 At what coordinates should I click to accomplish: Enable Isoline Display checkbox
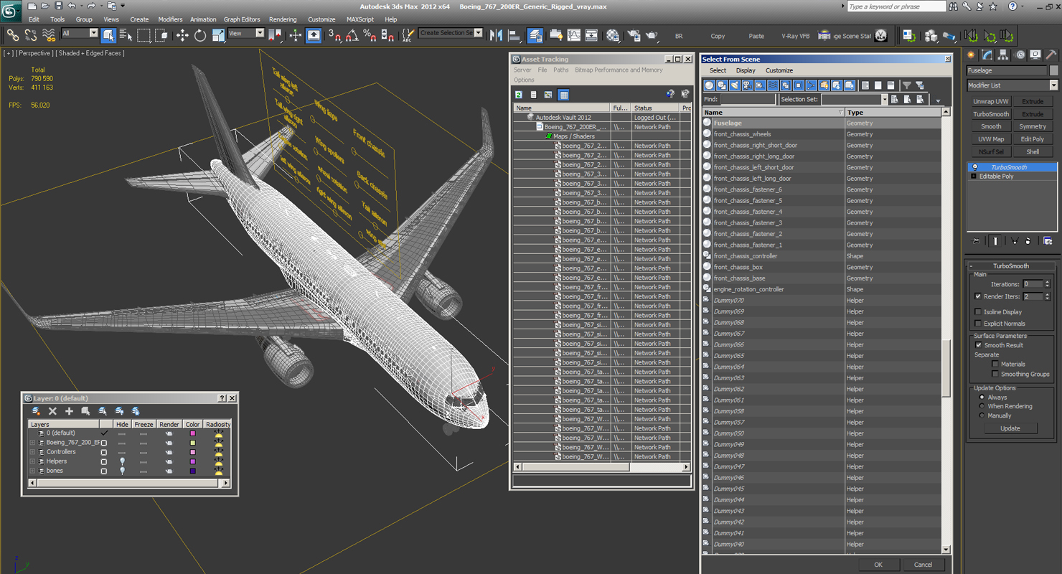click(978, 312)
